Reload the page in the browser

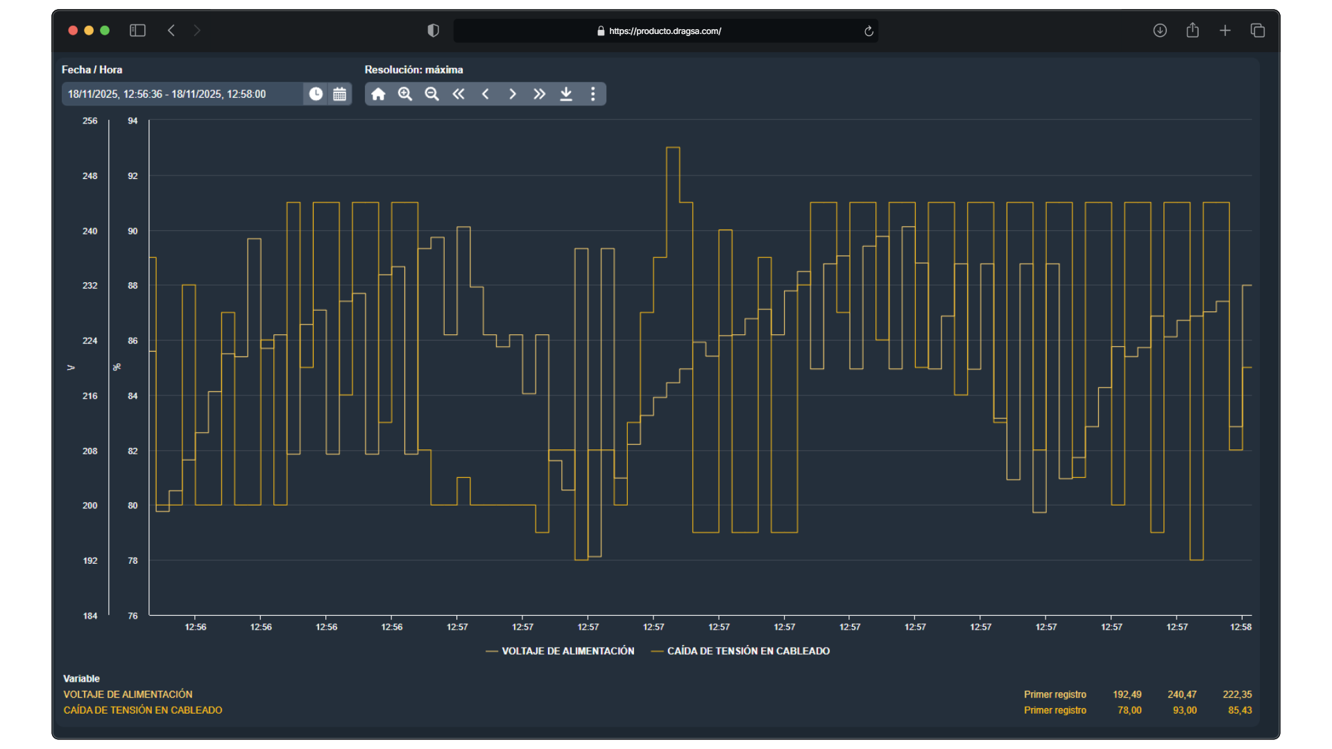tap(869, 31)
